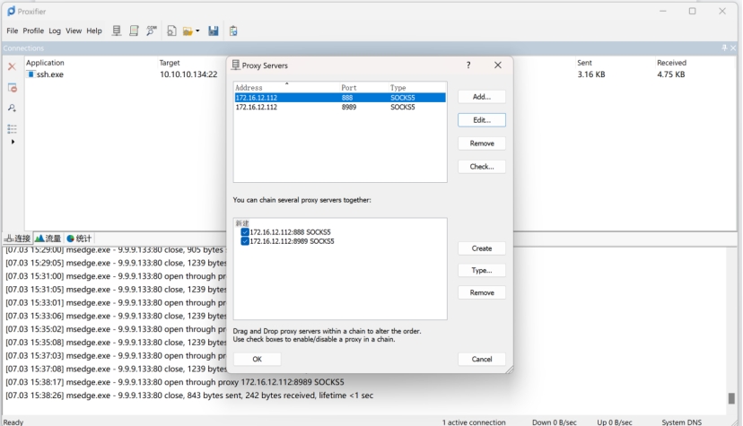The height and width of the screenshot is (426, 743).
Task: Click the 4.75 KB received value
Action: [x=670, y=74]
